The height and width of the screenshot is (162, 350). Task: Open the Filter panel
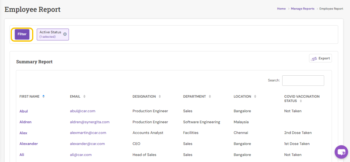tap(22, 34)
